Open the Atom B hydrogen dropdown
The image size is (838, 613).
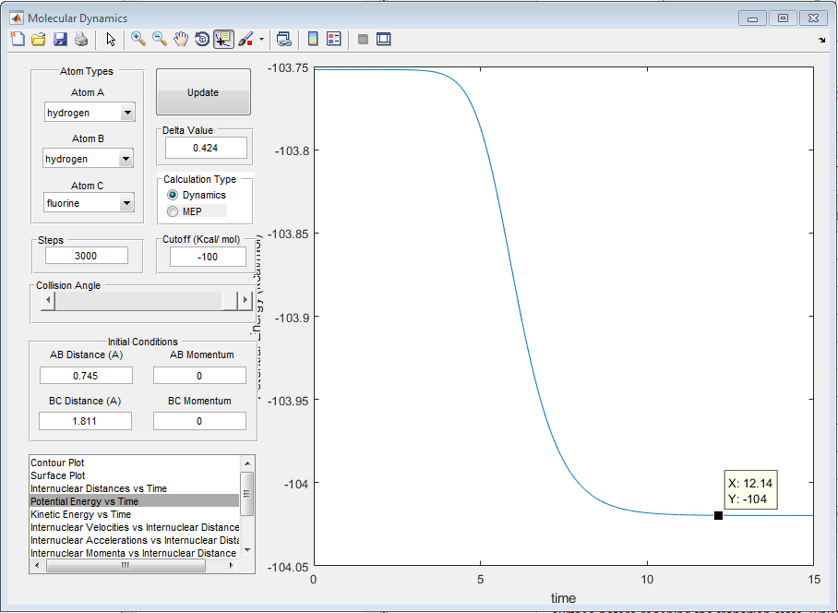127,159
